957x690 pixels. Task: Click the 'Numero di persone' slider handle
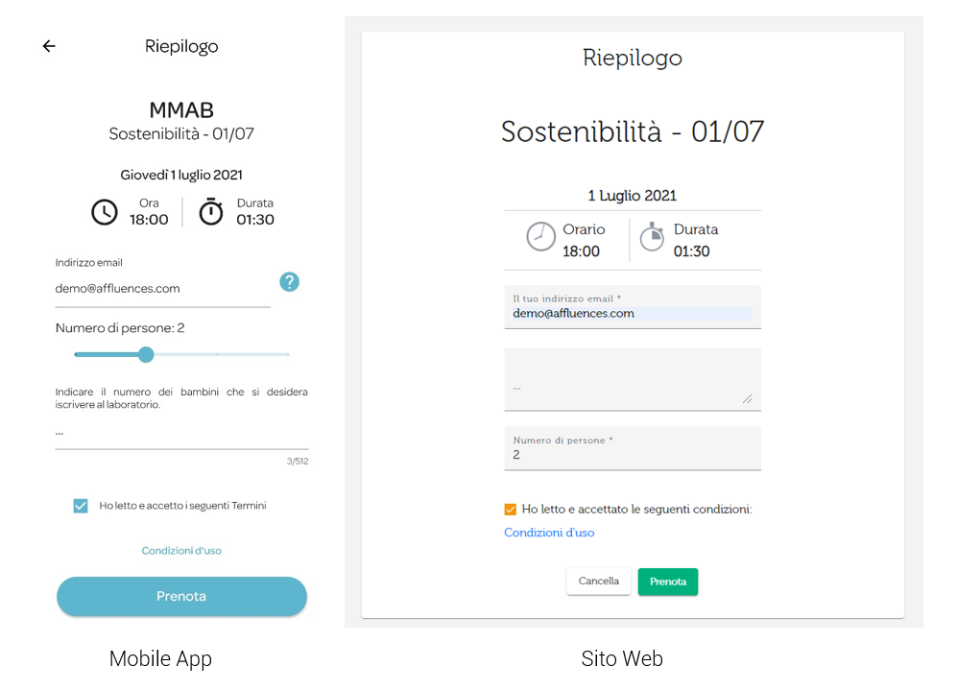pyautogui.click(x=146, y=354)
